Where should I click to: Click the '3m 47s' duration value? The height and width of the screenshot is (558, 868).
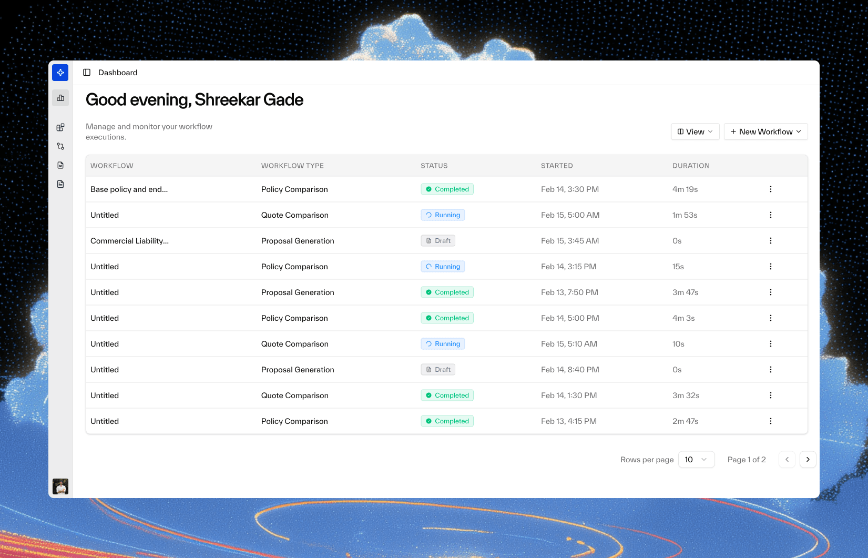tap(686, 292)
